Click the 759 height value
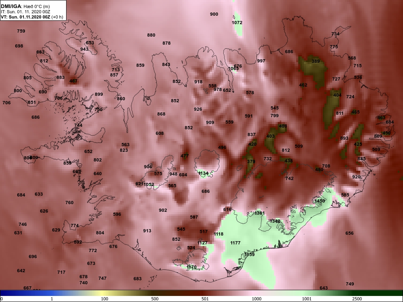The width and height of the screenshot is (403, 302). pyautogui.click(x=21, y=31)
